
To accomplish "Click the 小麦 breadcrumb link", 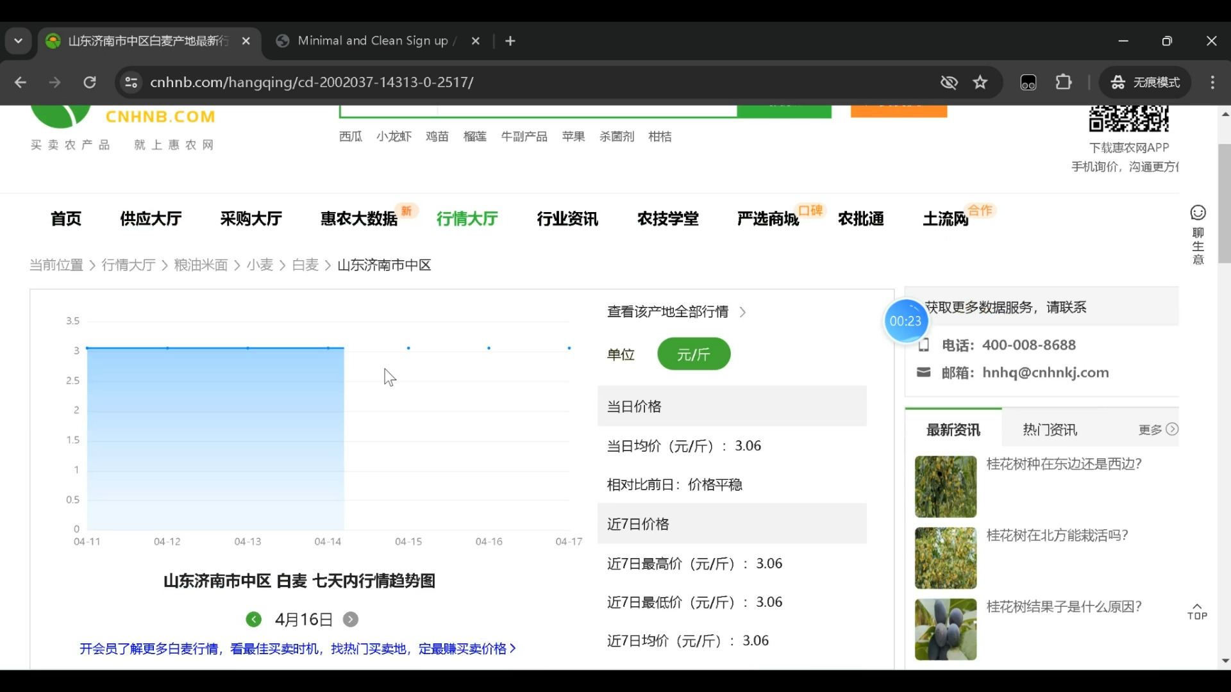I will [260, 265].
